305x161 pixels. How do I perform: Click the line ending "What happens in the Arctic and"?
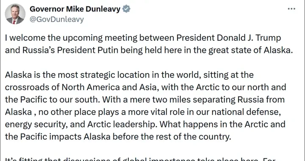[145, 125]
